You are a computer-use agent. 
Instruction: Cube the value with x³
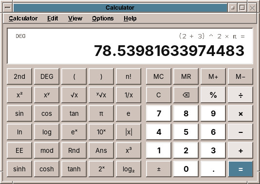pyautogui.click(x=129, y=150)
